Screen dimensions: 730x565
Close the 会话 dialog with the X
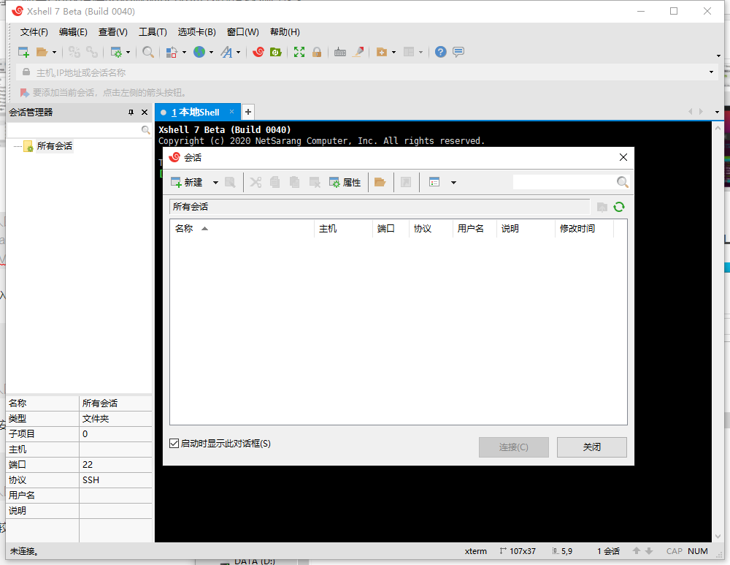[623, 158]
